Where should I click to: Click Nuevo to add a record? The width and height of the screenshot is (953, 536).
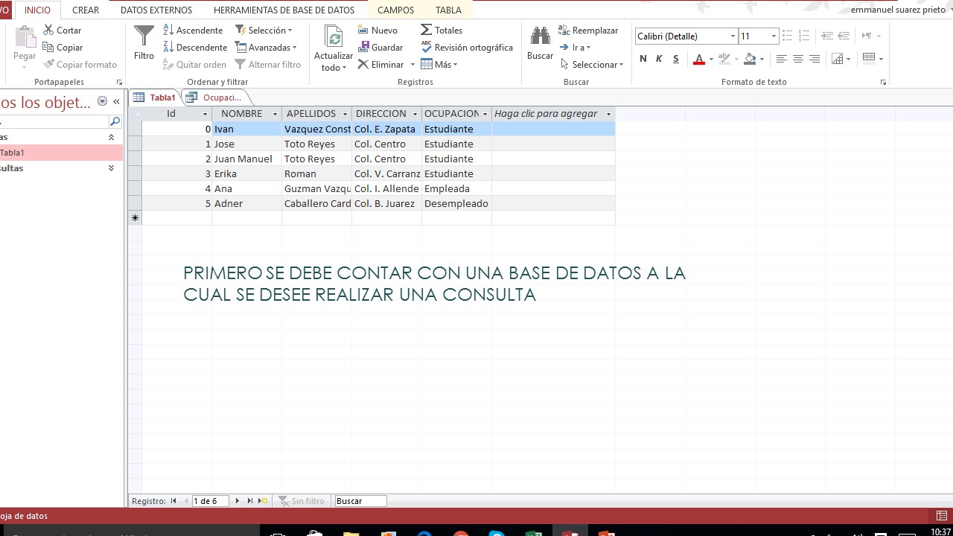click(x=380, y=30)
